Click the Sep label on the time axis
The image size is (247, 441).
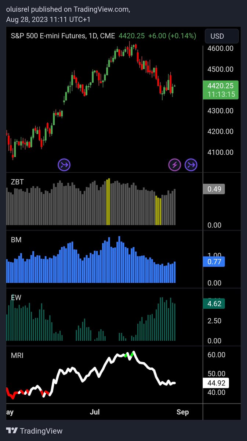[x=182, y=412]
